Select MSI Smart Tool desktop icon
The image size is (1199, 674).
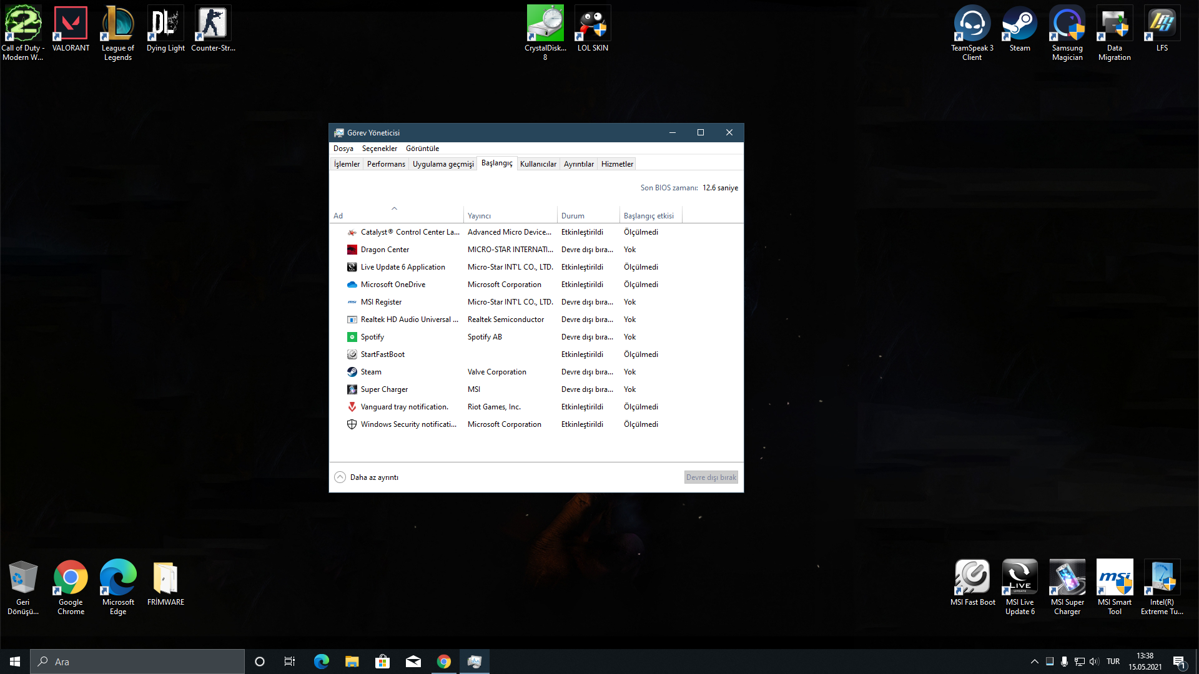click(x=1115, y=587)
